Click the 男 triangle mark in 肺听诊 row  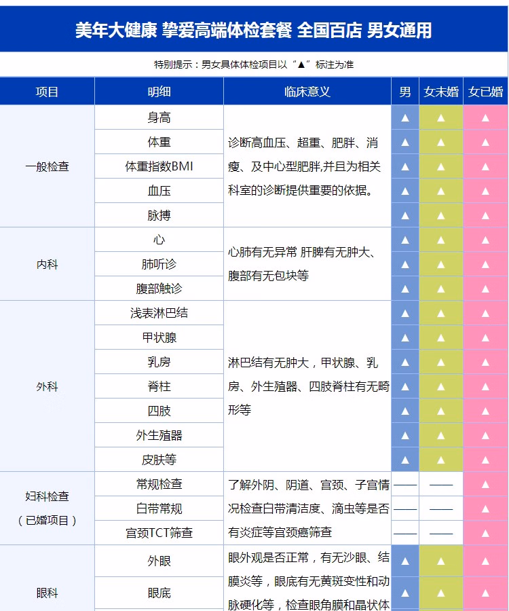pyautogui.click(x=405, y=265)
